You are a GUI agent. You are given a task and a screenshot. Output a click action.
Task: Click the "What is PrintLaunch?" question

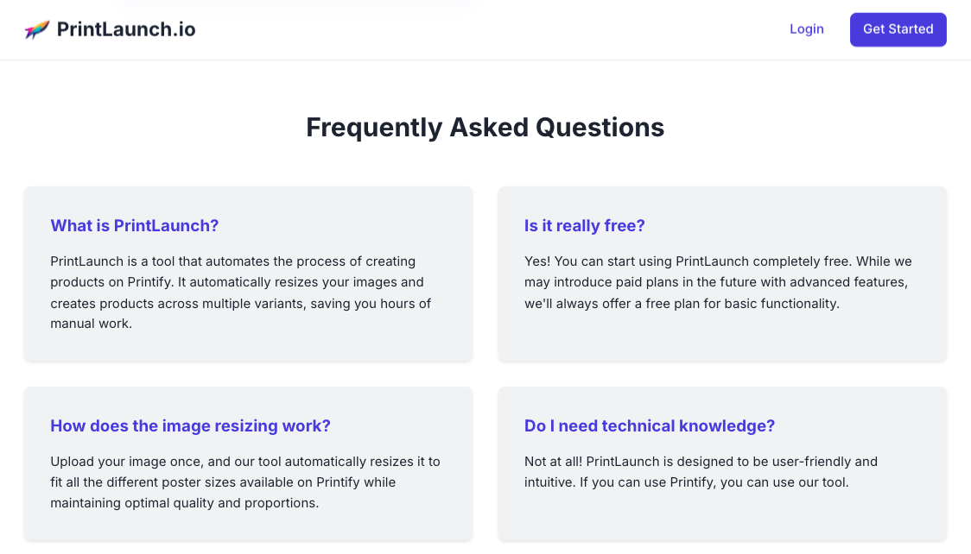pos(135,226)
